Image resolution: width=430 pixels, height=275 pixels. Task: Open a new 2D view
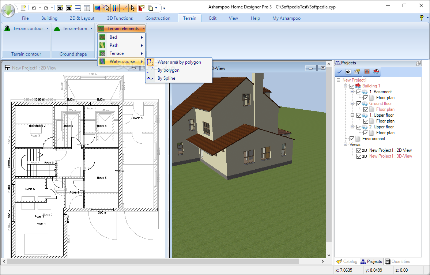(60, 8)
